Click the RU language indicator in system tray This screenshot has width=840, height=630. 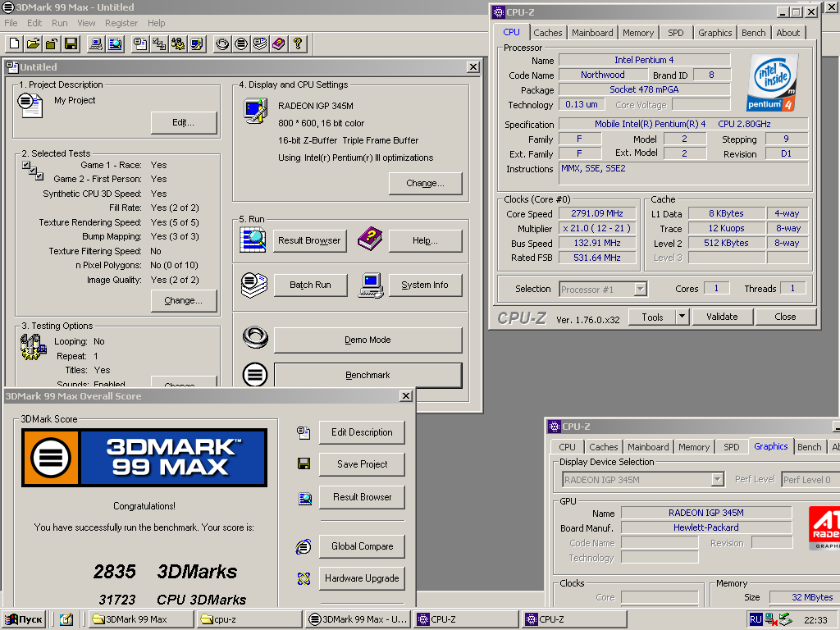tap(756, 619)
